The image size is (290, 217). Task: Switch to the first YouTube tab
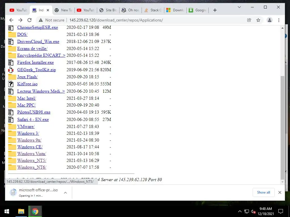[x=18, y=10]
